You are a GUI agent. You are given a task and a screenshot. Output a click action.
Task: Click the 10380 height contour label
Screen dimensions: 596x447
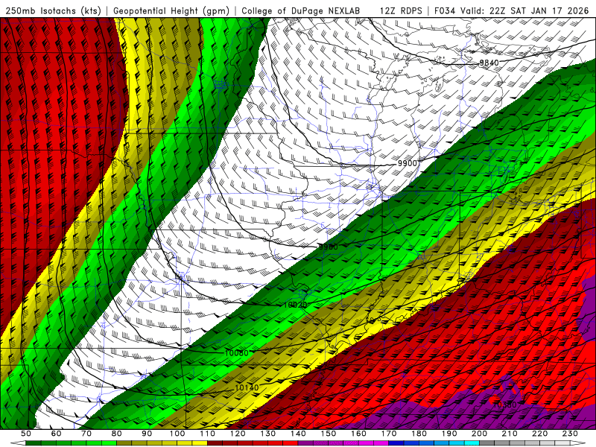(504, 405)
